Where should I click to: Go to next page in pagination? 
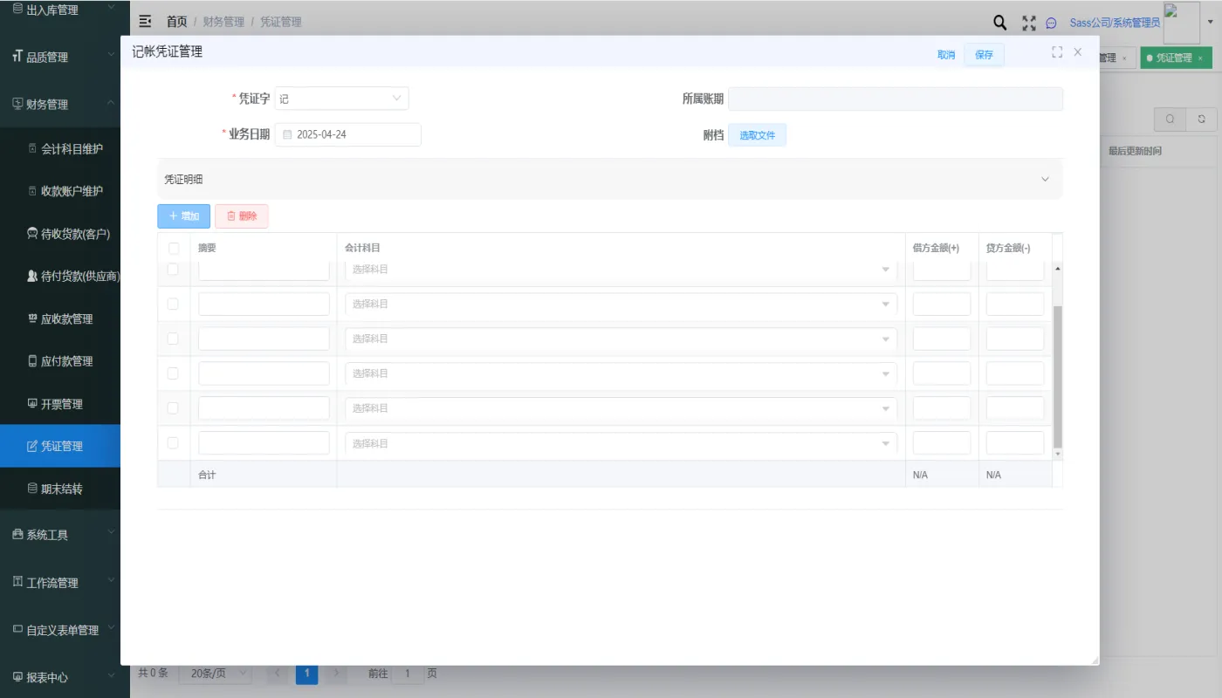click(336, 673)
